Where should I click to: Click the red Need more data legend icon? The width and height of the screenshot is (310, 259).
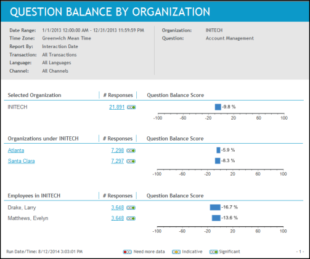tap(128, 252)
